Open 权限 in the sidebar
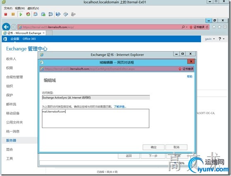 [x=10, y=68]
